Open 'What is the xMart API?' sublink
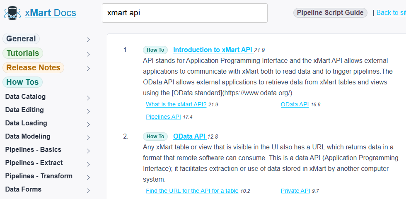Screen dimensions: 406x199 (176, 104)
